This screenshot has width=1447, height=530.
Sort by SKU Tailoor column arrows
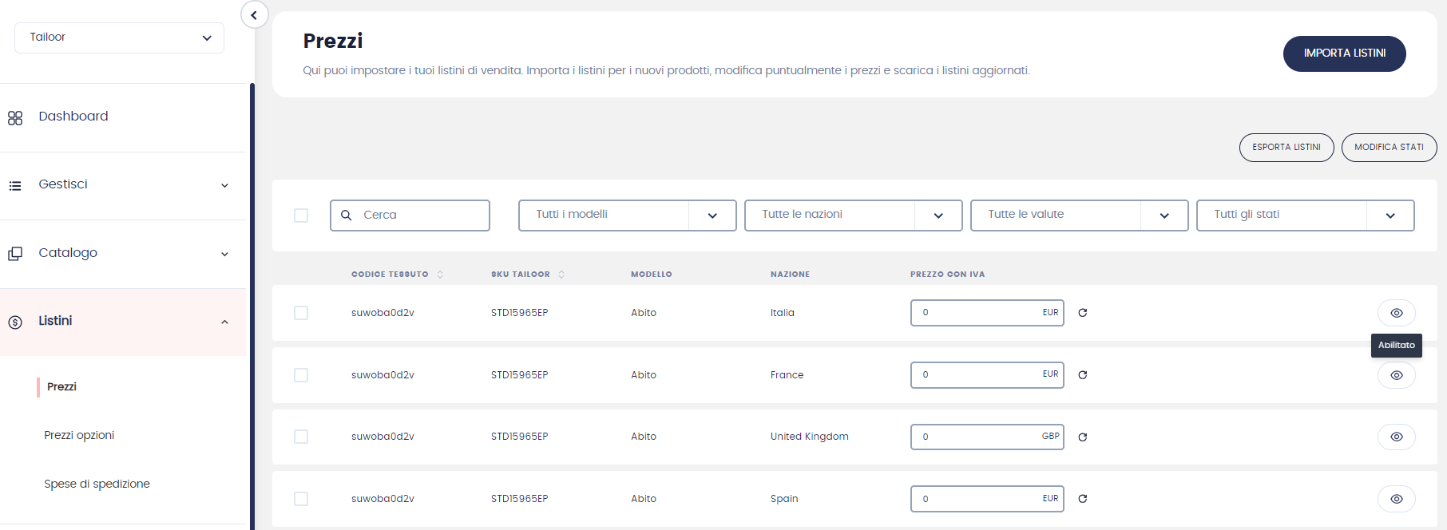561,275
